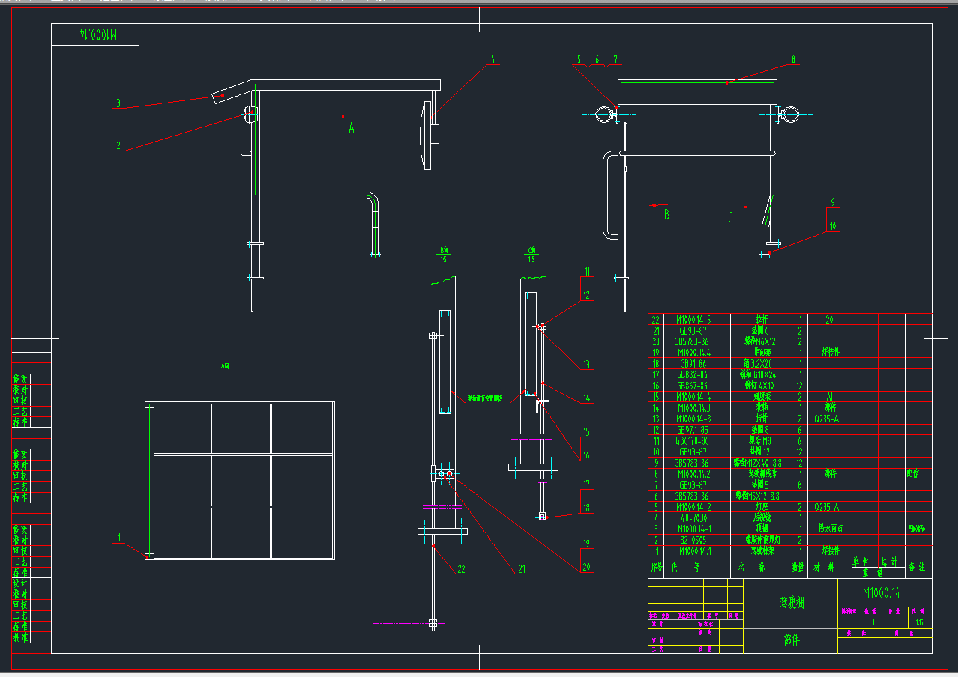Click the '40-7030' code in row 4
Viewport: 958px width, 677px height.
coord(693,517)
